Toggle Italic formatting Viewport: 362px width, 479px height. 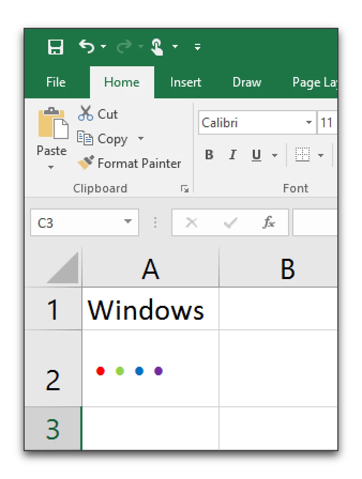point(233,155)
